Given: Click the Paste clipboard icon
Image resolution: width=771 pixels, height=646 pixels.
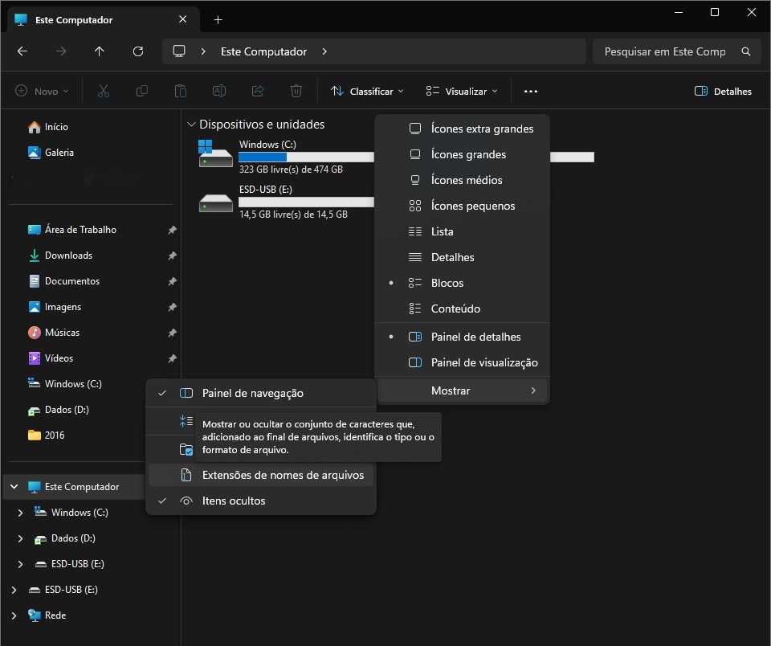Looking at the screenshot, I should point(181,92).
